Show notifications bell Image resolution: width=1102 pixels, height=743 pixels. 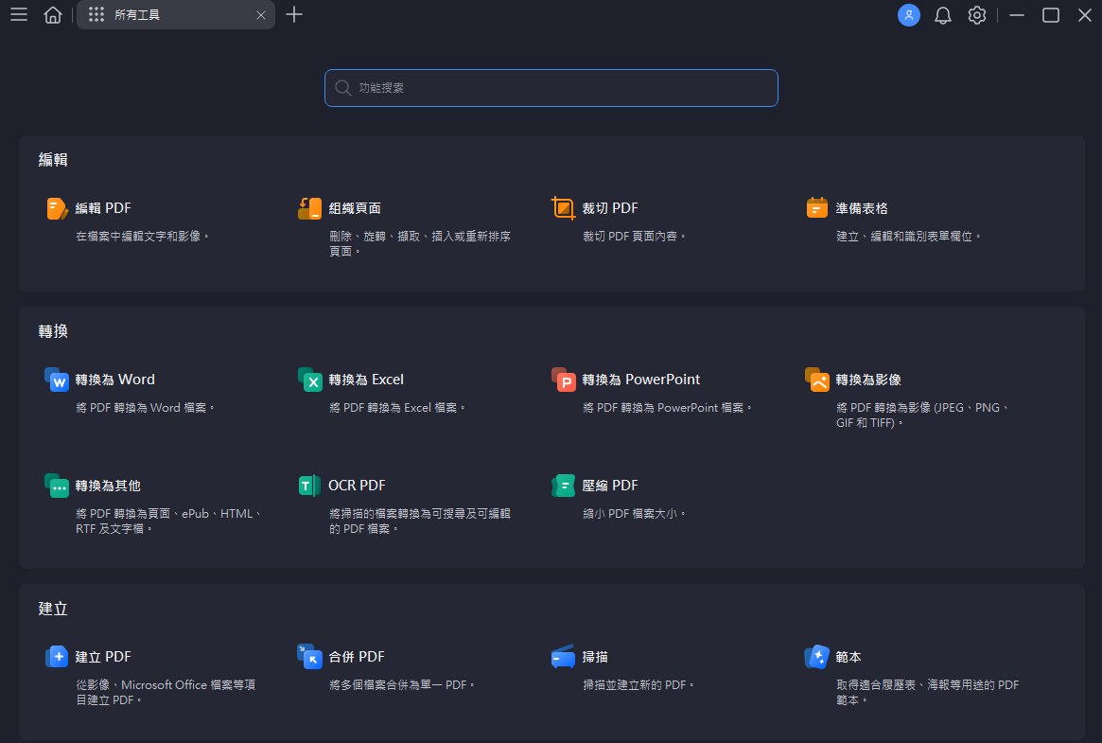(942, 15)
